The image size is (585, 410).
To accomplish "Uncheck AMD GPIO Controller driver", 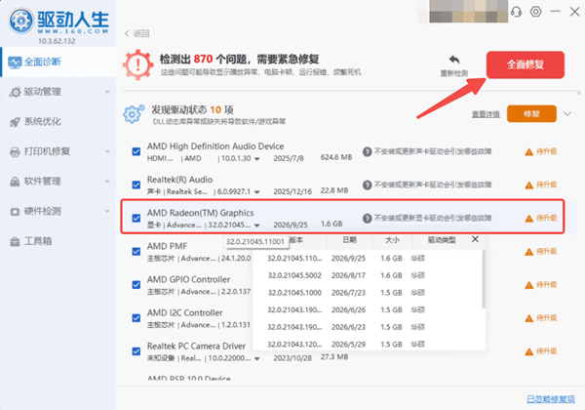I will point(136,285).
